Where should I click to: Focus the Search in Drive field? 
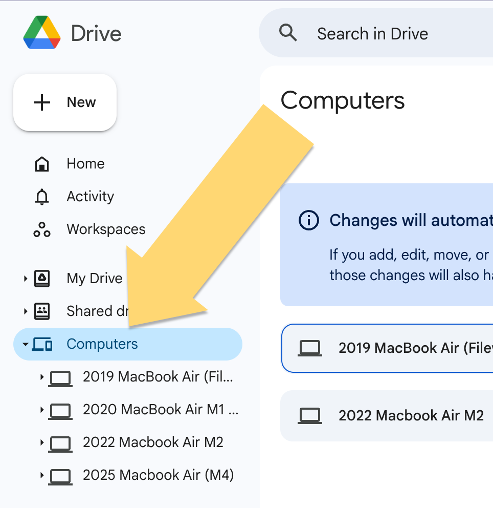[376, 33]
